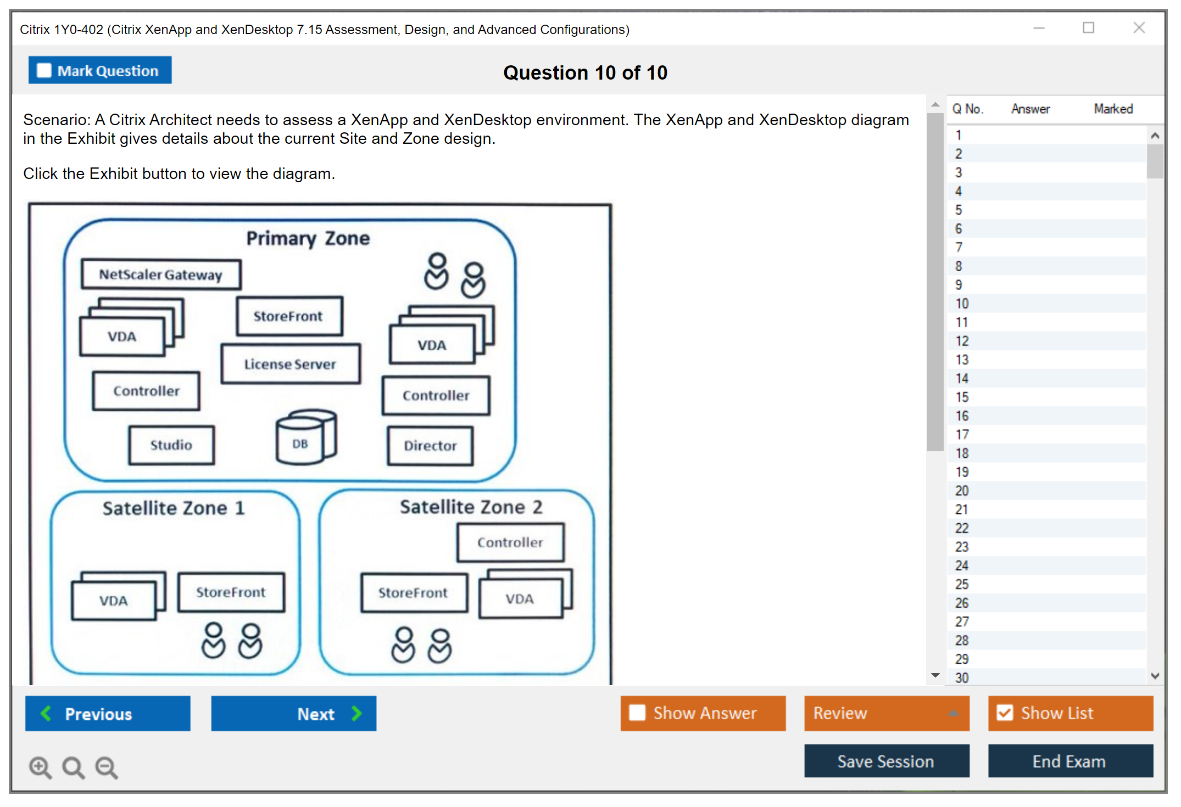This screenshot has height=807, width=1181.
Task: Click the Save Session button
Action: click(x=886, y=761)
